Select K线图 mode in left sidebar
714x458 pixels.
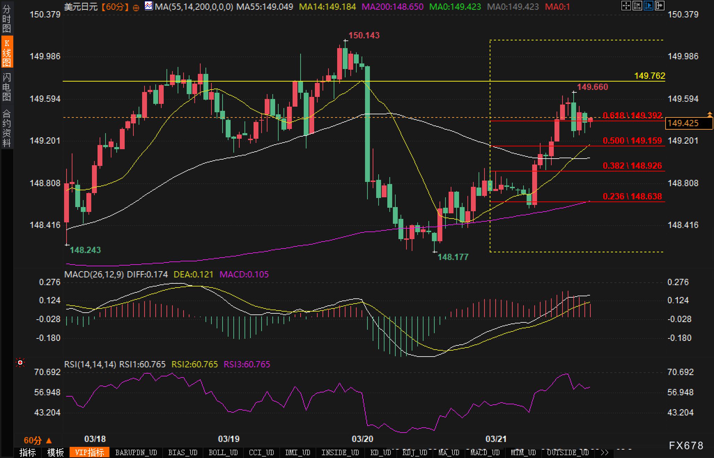[7, 53]
